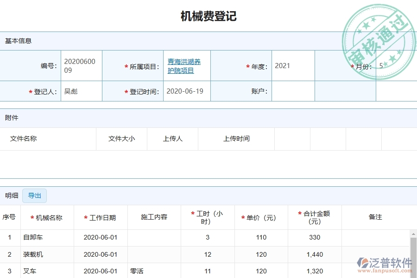Click the 登记时间 date 2020-06-19
Screen dimensions: 417x278
pyautogui.click(x=184, y=91)
